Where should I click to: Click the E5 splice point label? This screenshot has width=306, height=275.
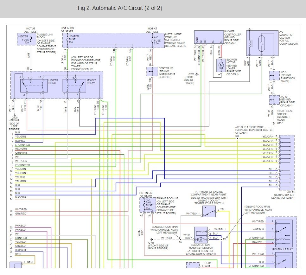click(224, 239)
